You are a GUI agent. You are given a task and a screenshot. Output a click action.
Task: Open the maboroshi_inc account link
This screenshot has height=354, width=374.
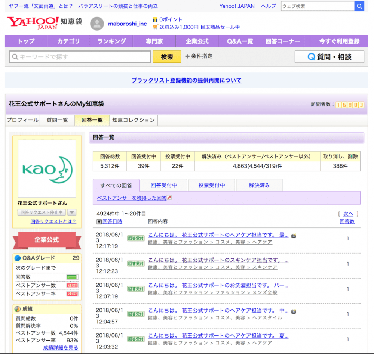128,24
